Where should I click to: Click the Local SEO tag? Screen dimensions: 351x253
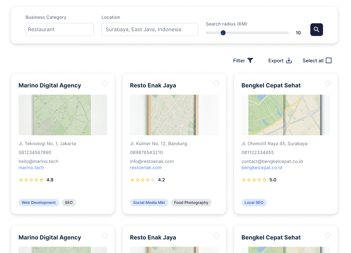[254, 202]
